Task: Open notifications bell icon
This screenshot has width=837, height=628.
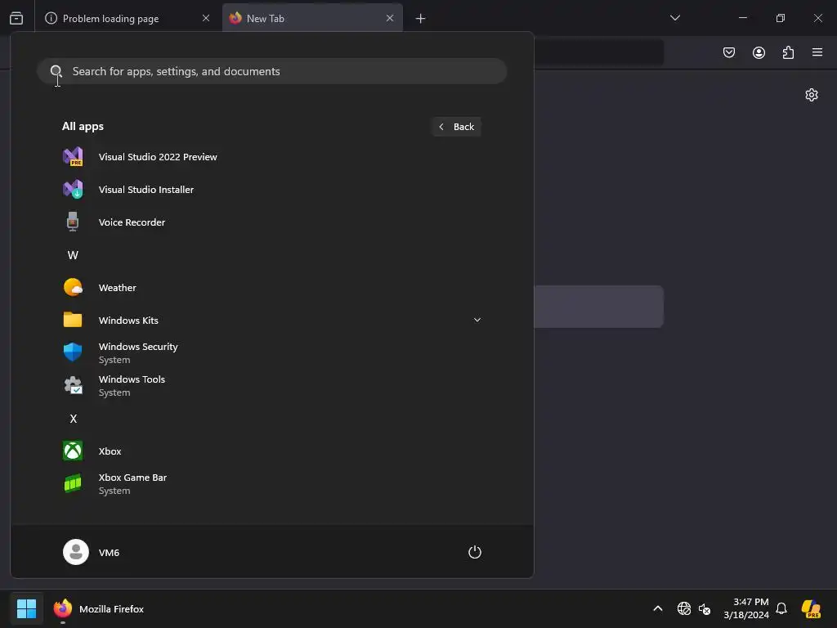Action: (781, 608)
